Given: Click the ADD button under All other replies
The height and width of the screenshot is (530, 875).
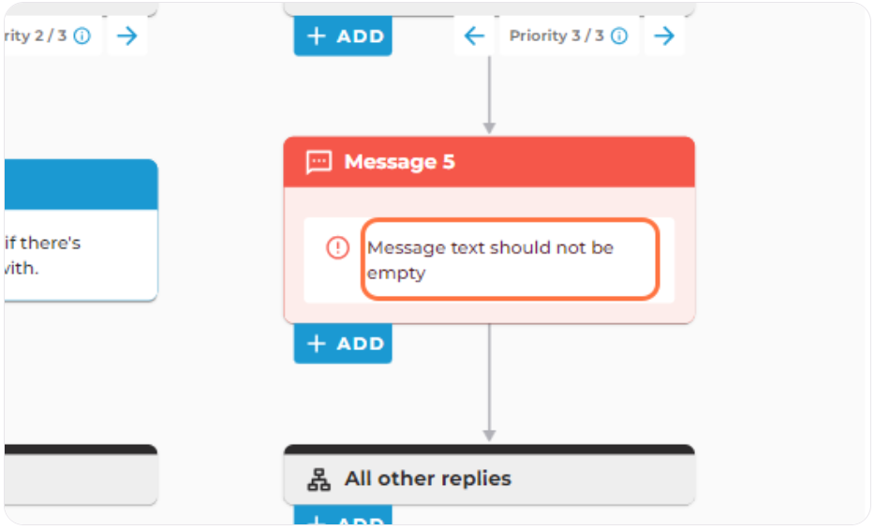Looking at the screenshot, I should coord(343,516).
